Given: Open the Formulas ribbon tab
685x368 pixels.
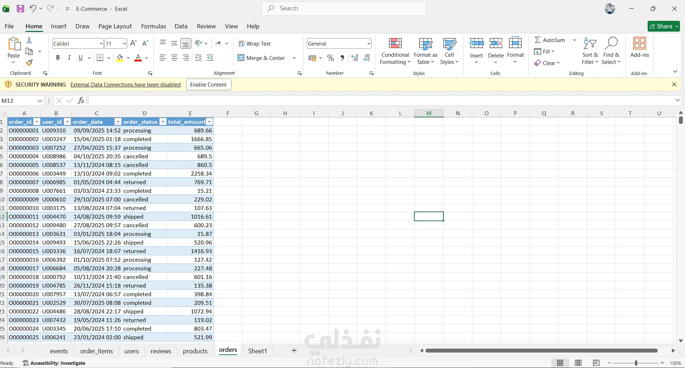Looking at the screenshot, I should pyautogui.click(x=153, y=26).
